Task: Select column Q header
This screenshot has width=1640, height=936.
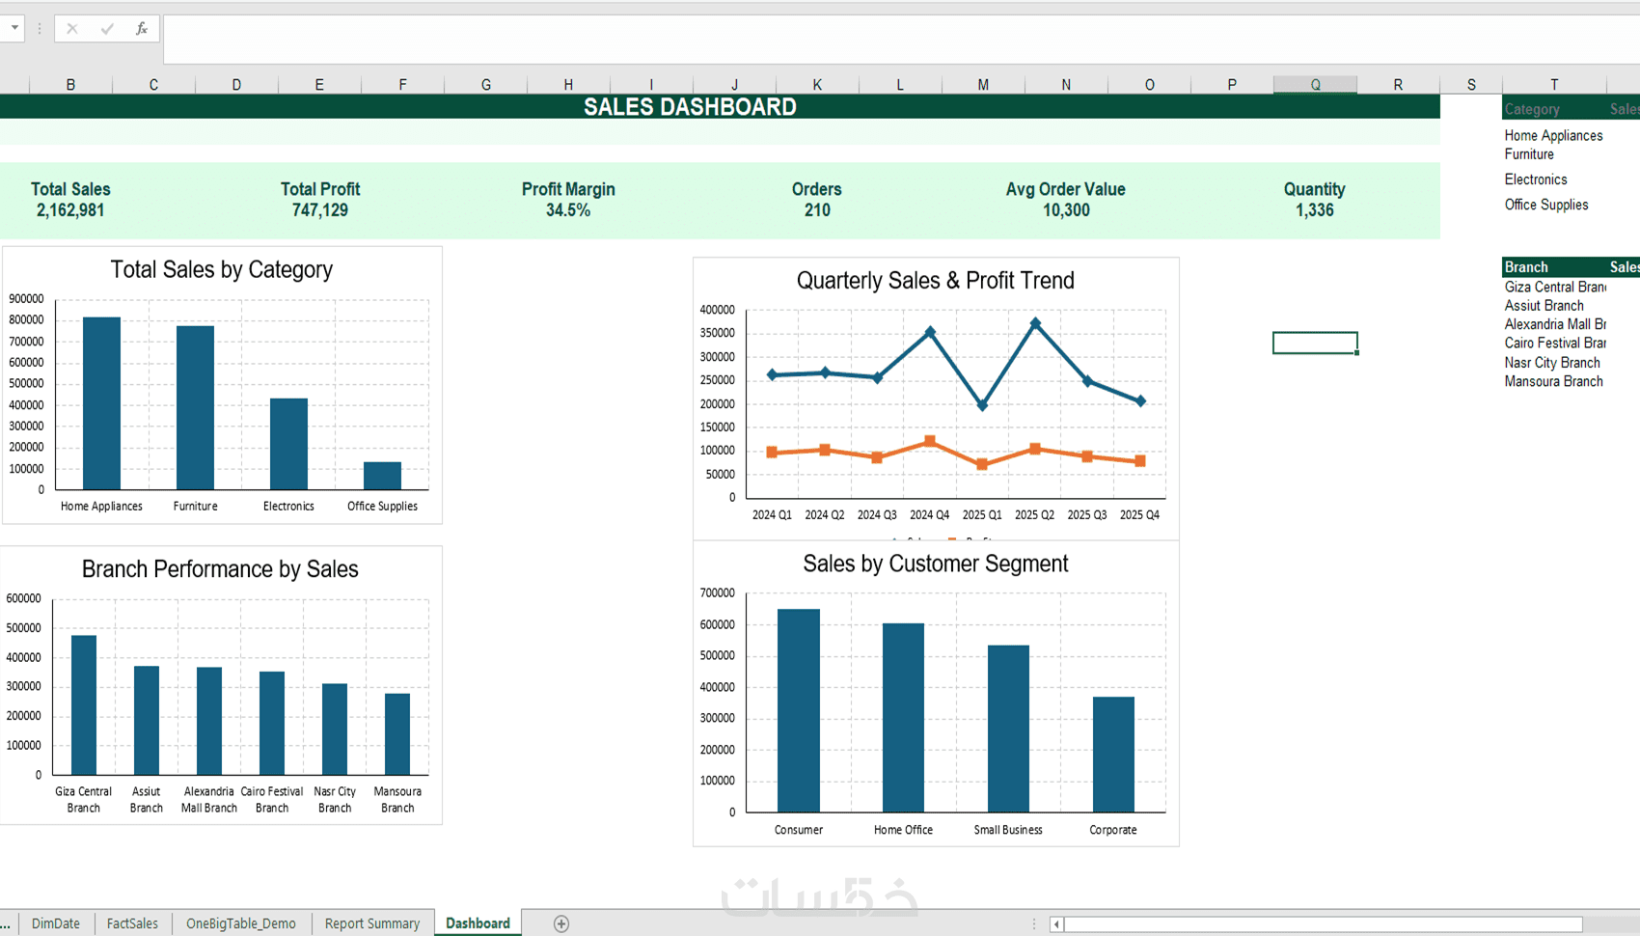Action: pos(1315,85)
